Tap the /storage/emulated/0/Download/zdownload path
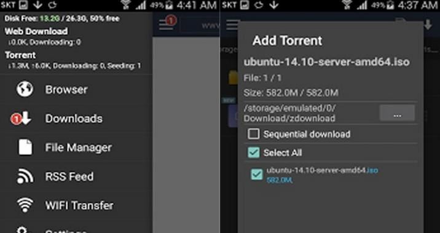The height and width of the screenshot is (233, 440). click(289, 113)
